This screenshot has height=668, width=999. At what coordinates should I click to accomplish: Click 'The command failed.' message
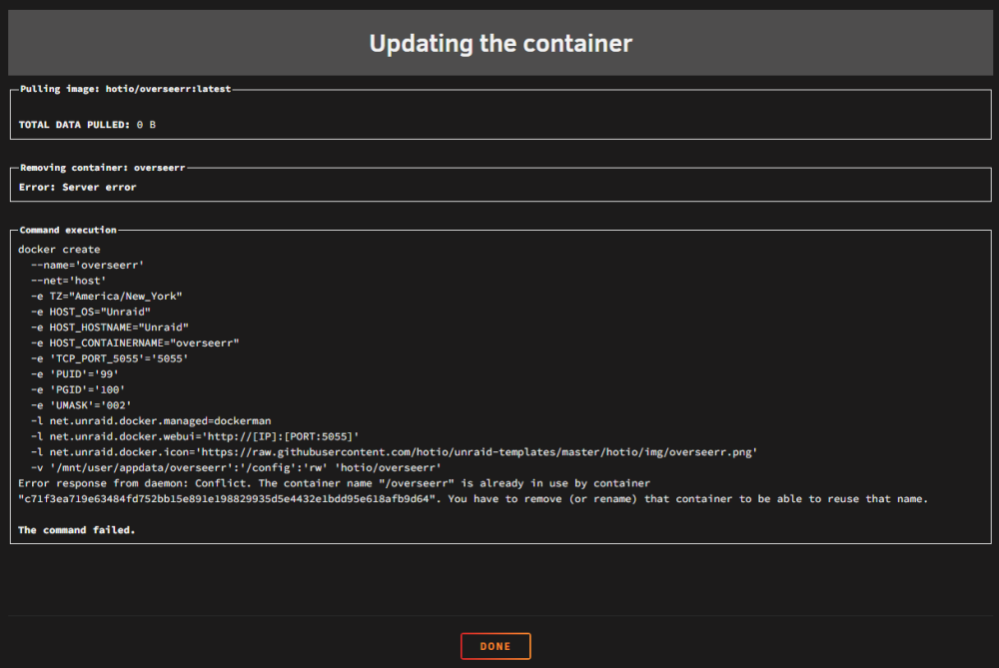pos(77,530)
